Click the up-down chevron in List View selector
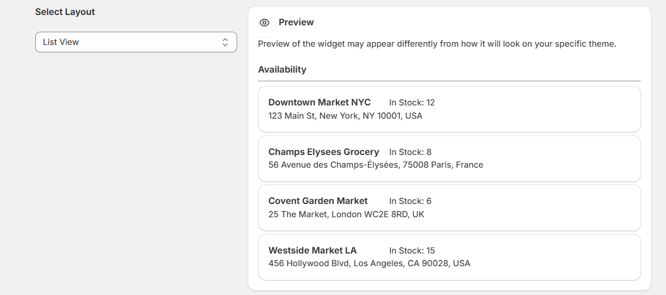 [225, 42]
